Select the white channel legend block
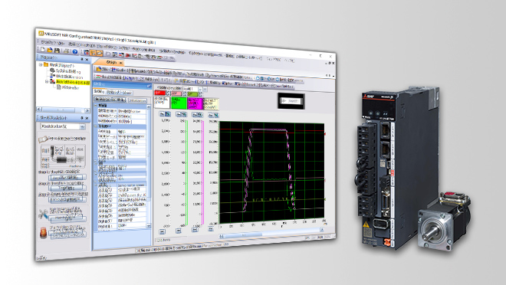506x285 pixels. (162, 102)
